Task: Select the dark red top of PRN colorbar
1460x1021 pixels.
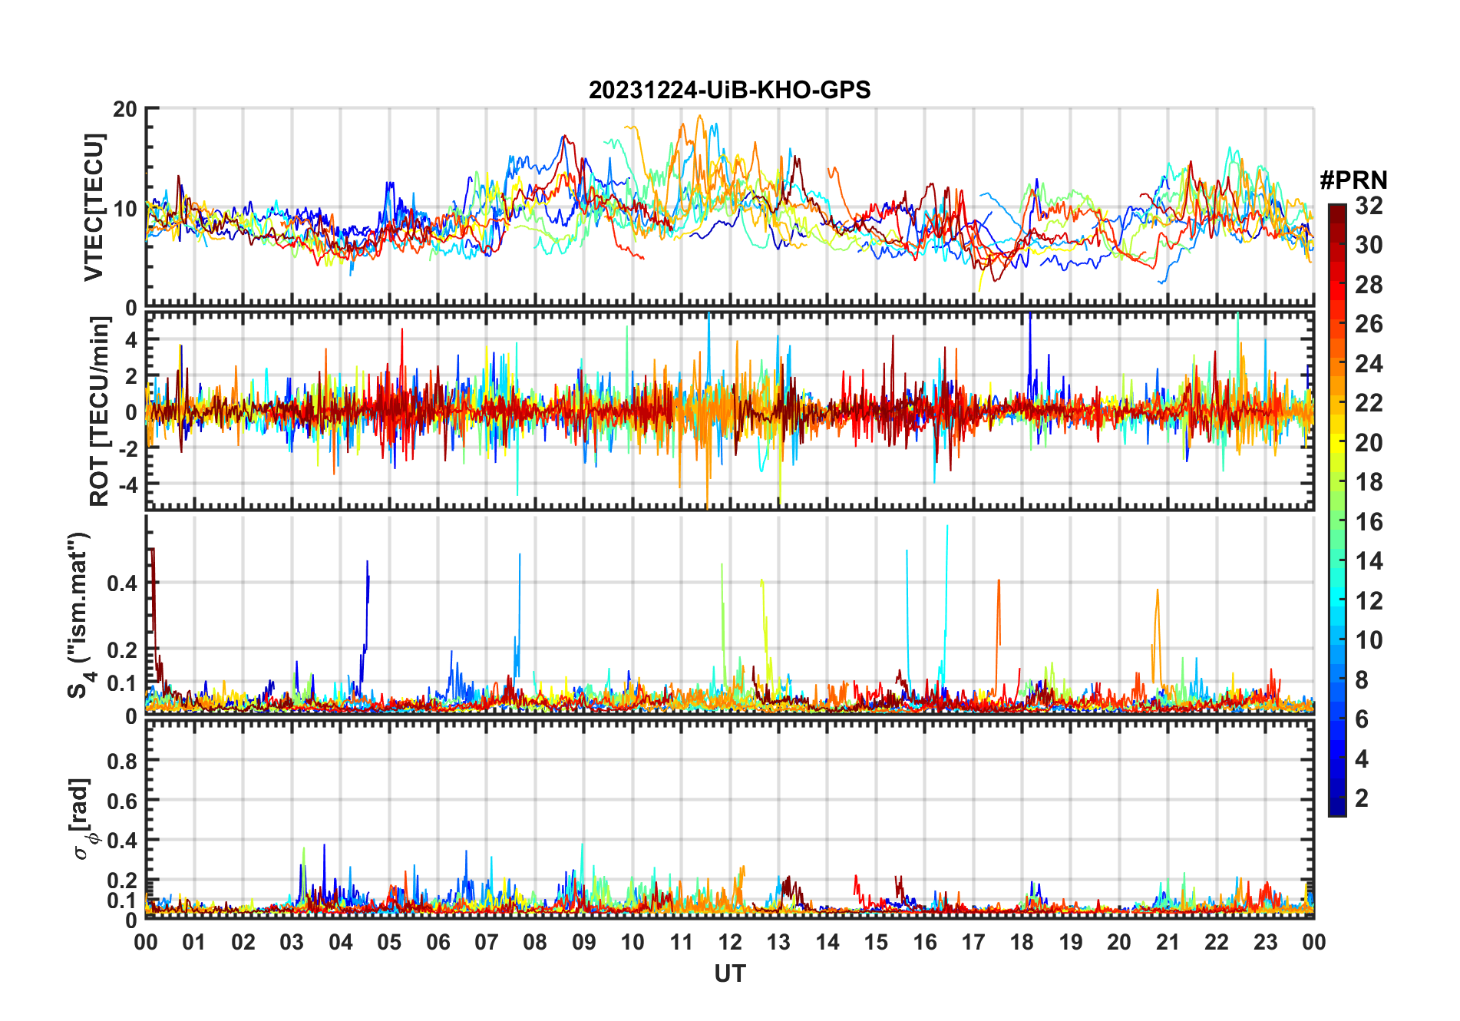Action: click(x=1337, y=210)
